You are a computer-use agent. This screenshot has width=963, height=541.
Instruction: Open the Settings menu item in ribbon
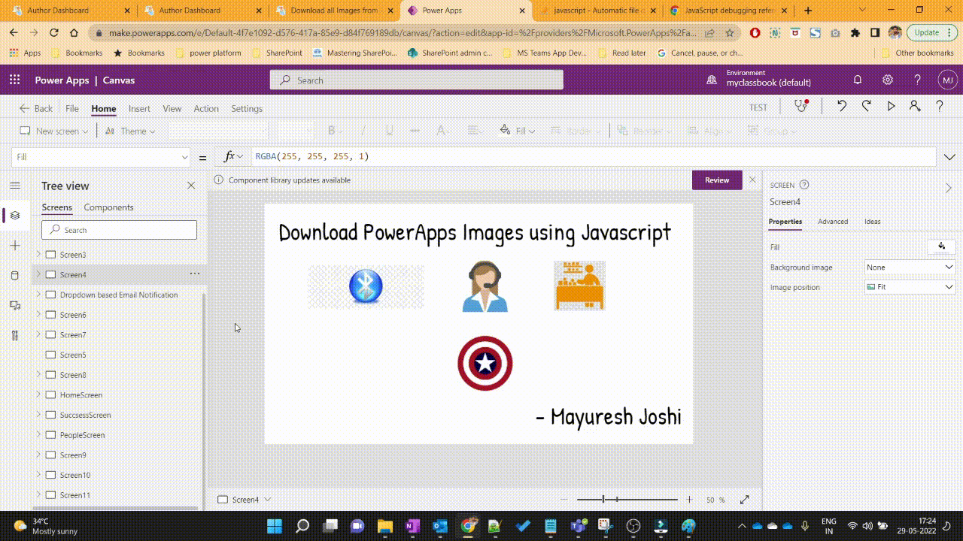click(247, 108)
